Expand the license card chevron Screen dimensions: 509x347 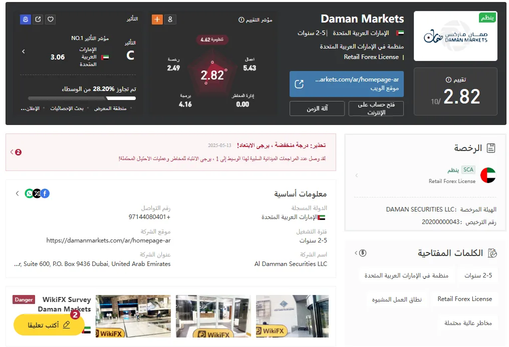point(356,175)
